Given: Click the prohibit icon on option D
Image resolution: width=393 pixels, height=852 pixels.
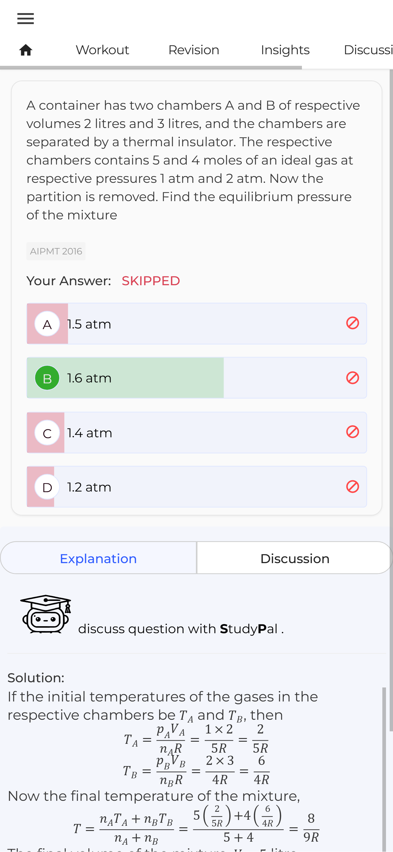Looking at the screenshot, I should coord(352,487).
